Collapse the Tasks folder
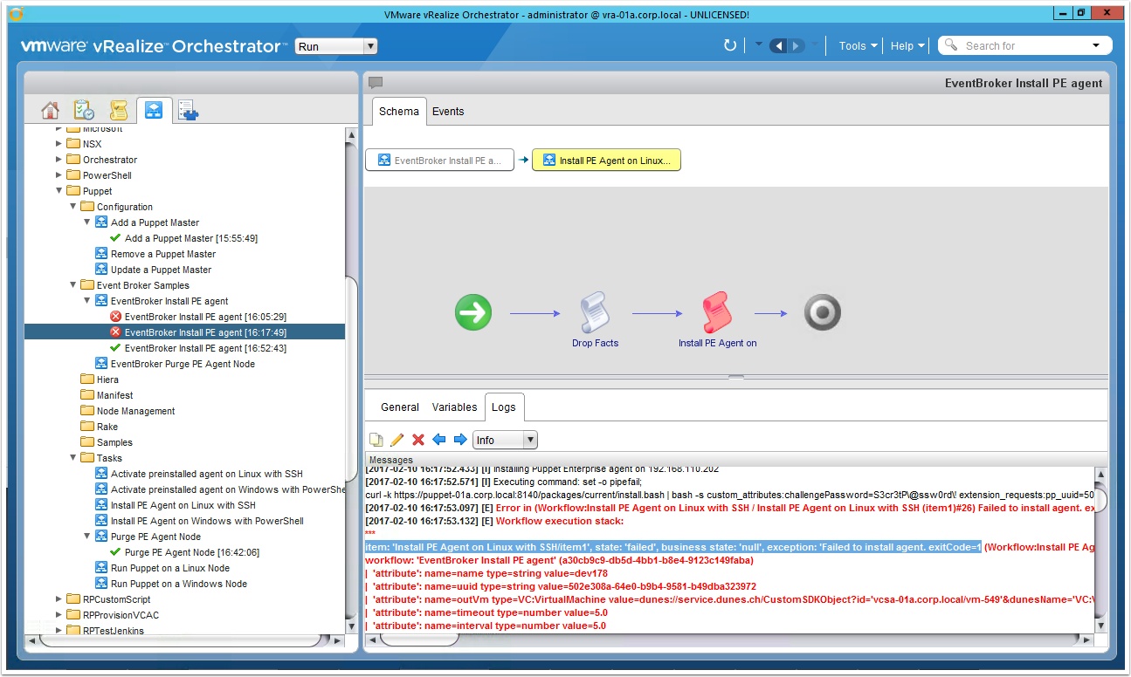Screen dimensions: 1131x677 [73, 458]
